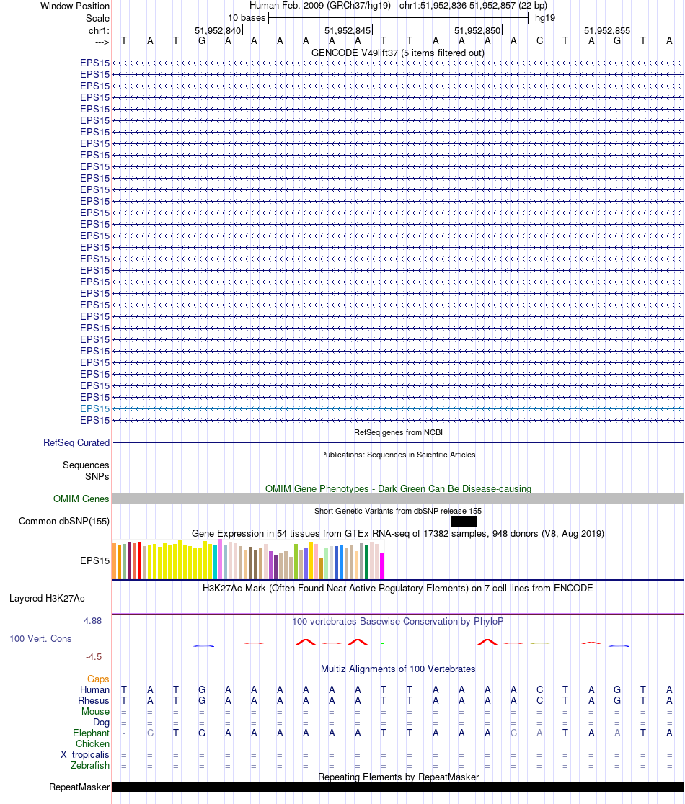Click the RefSeq Curated track label
The image size is (685, 804).
76,442
